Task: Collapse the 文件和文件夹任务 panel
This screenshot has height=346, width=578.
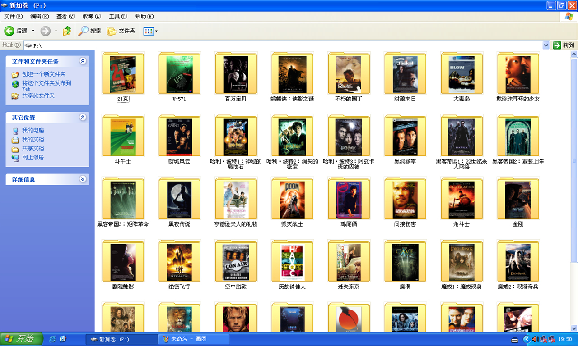Action: 83,61
